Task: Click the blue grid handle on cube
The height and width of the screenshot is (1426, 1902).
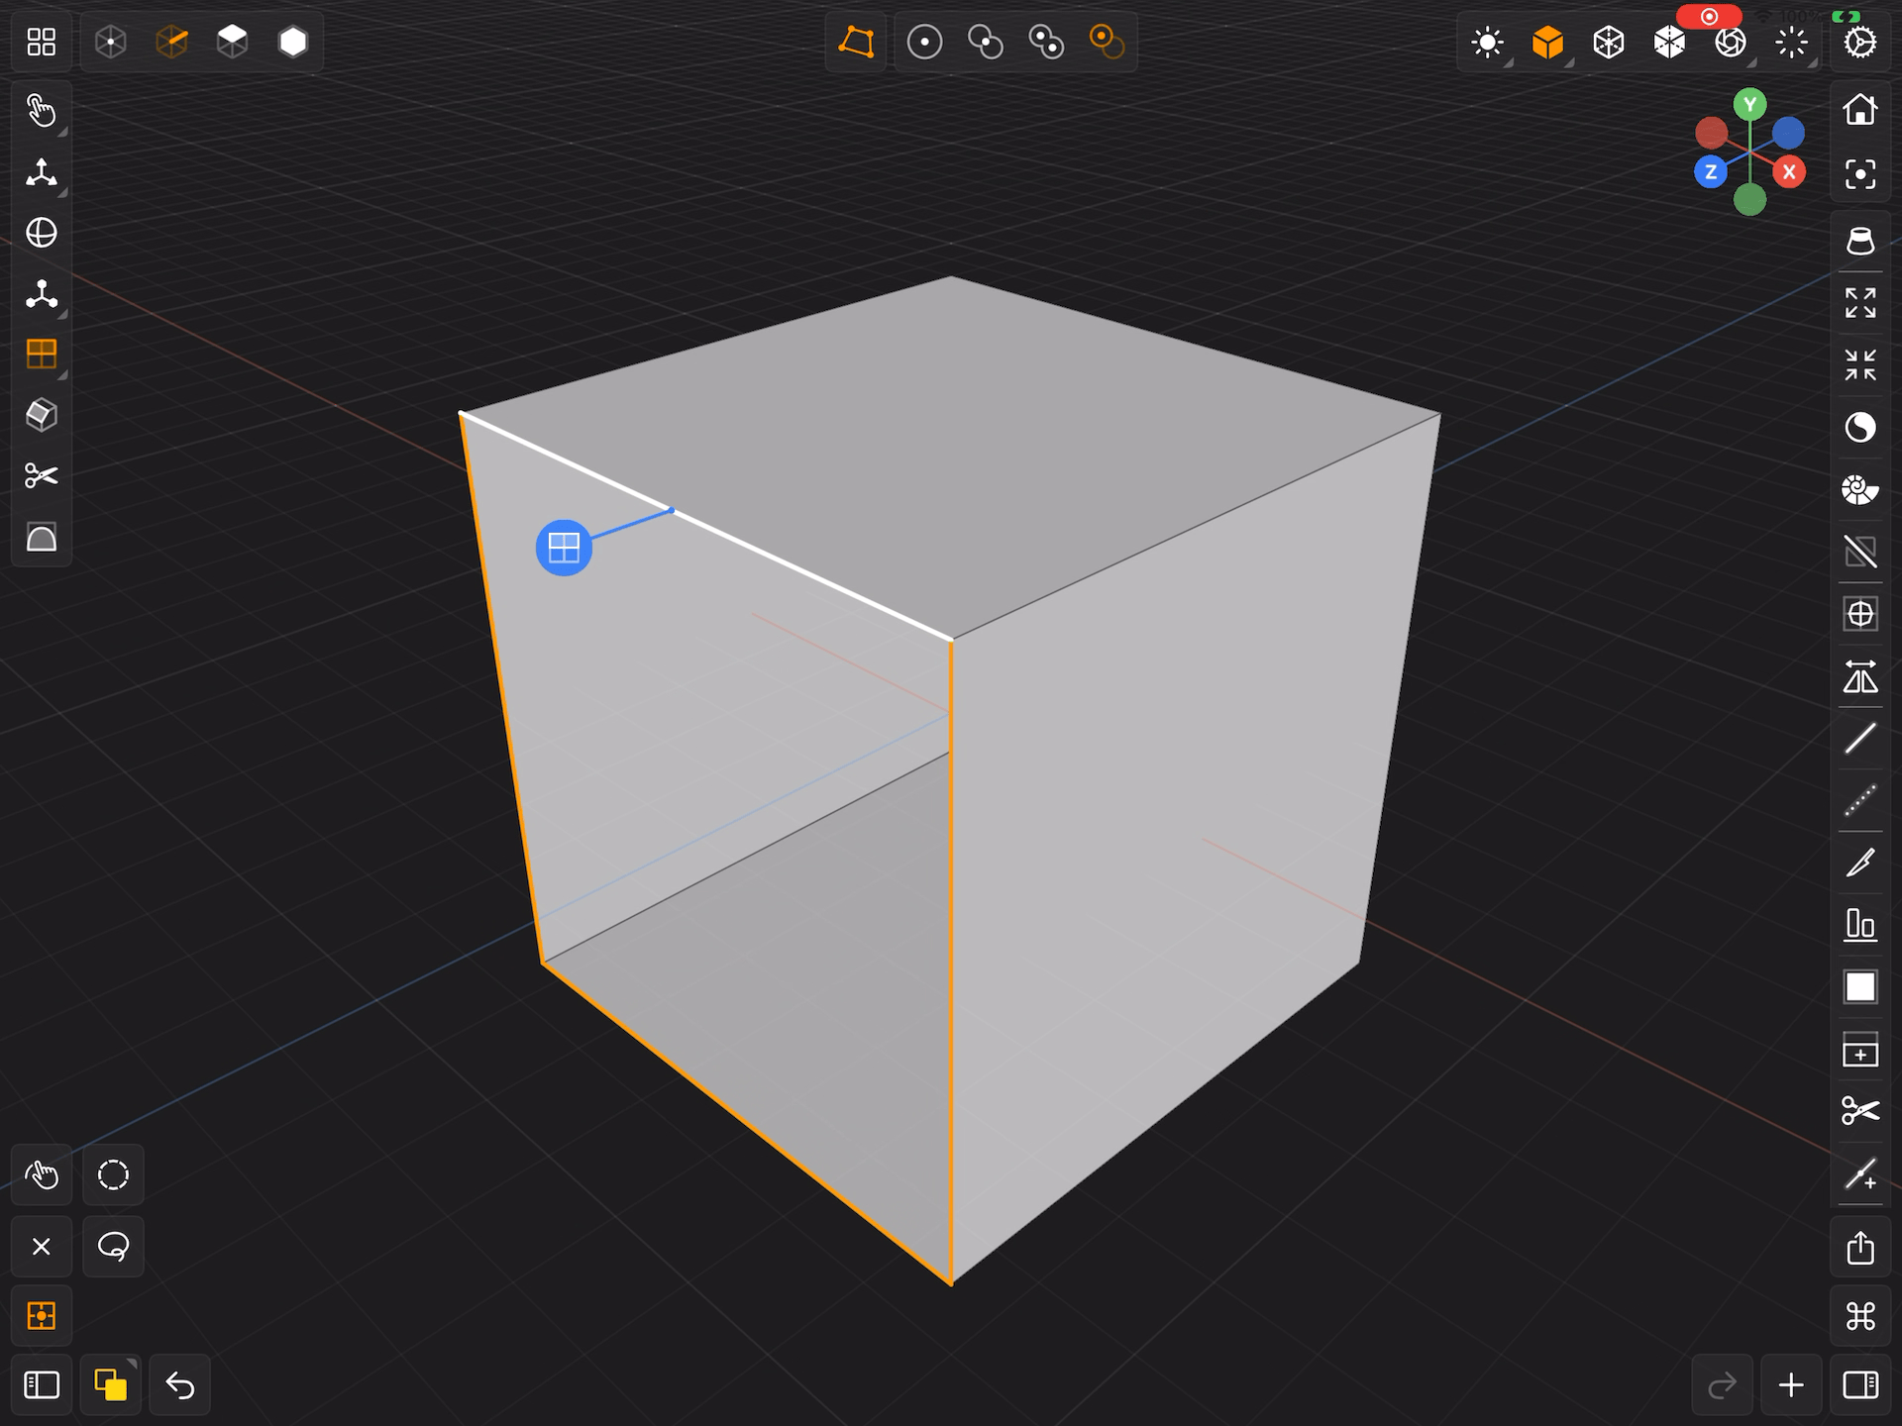Action: [x=564, y=548]
